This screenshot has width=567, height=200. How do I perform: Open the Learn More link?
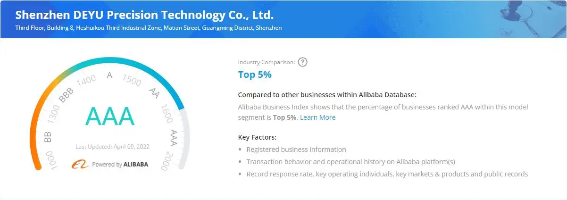[x=317, y=117]
